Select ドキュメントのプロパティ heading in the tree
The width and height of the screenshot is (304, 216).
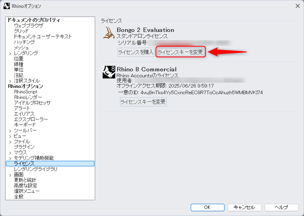(x=34, y=20)
